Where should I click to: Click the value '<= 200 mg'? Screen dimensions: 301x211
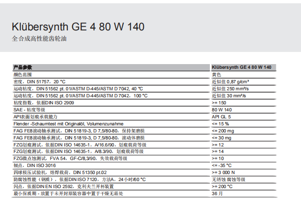click(x=223, y=131)
